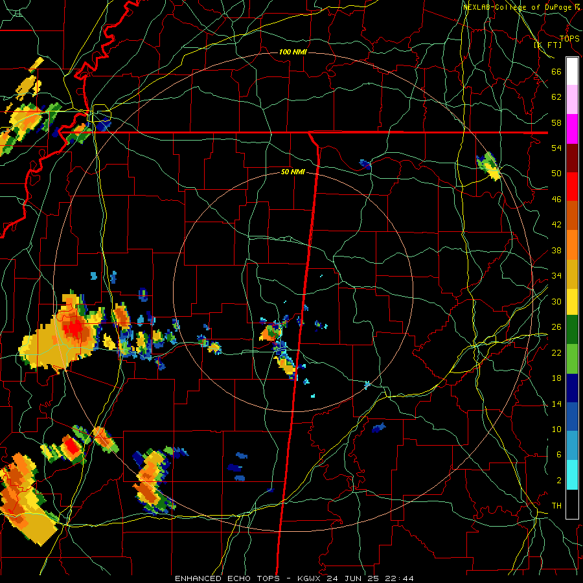Click the light green legend swatch
The image size is (583, 583).
tap(572, 359)
